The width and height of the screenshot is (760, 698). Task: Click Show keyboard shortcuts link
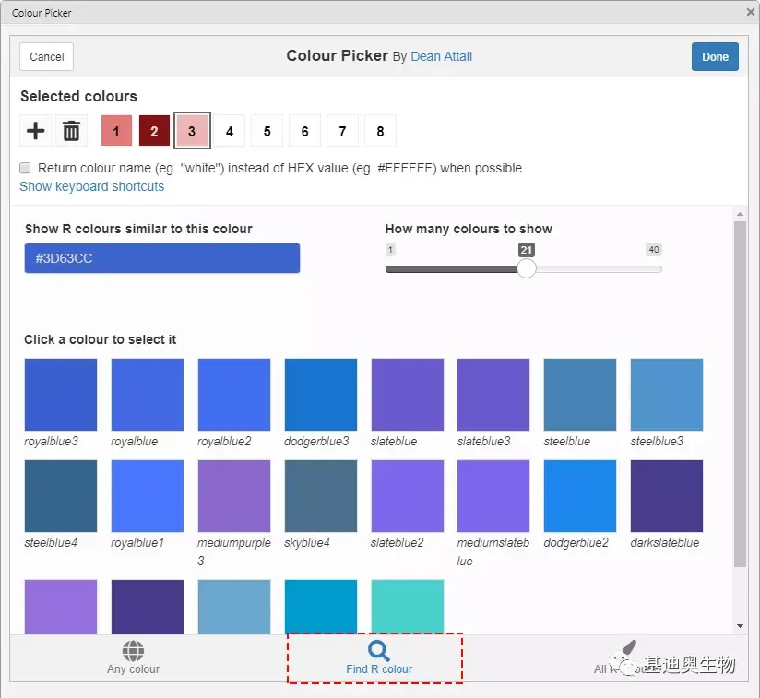click(91, 186)
